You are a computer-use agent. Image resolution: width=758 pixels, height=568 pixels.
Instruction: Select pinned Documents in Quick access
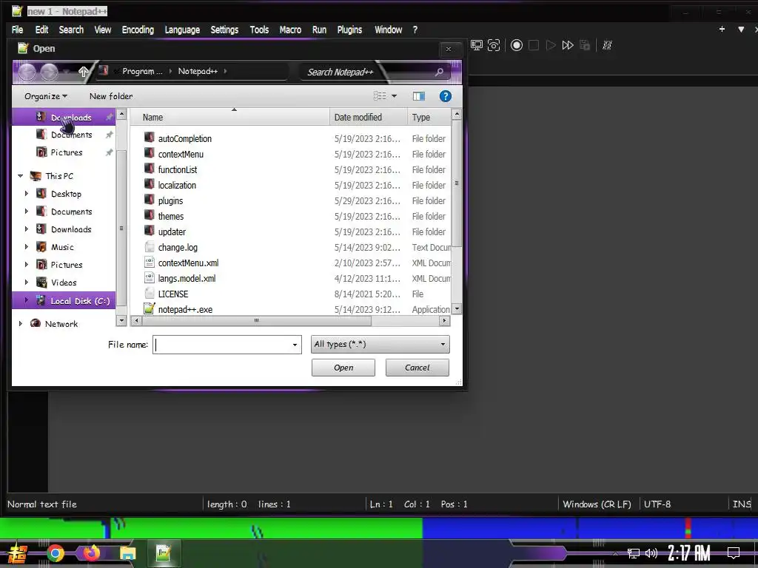[x=72, y=135]
